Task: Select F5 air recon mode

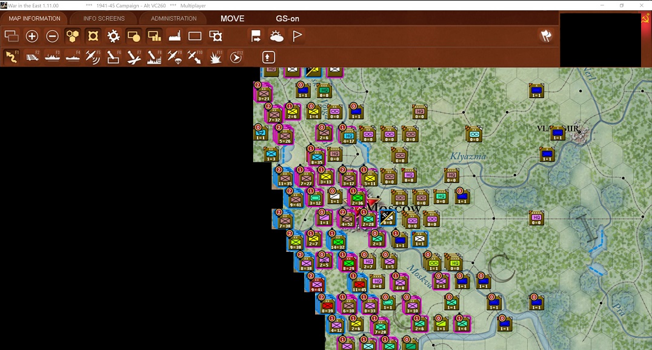Action: tap(93, 57)
